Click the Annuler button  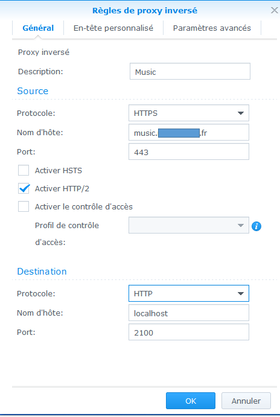click(x=246, y=401)
